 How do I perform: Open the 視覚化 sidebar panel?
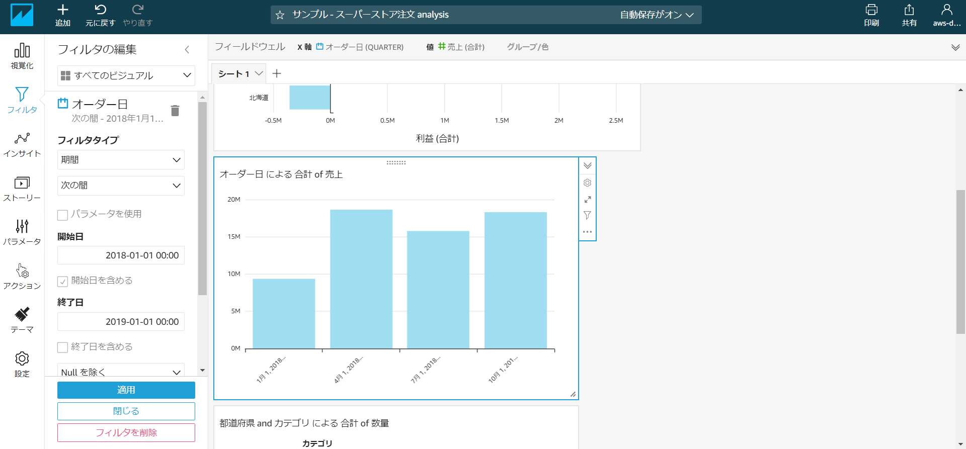[22, 56]
